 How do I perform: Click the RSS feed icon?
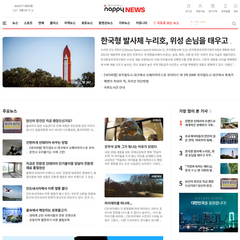click(x=236, y=6)
